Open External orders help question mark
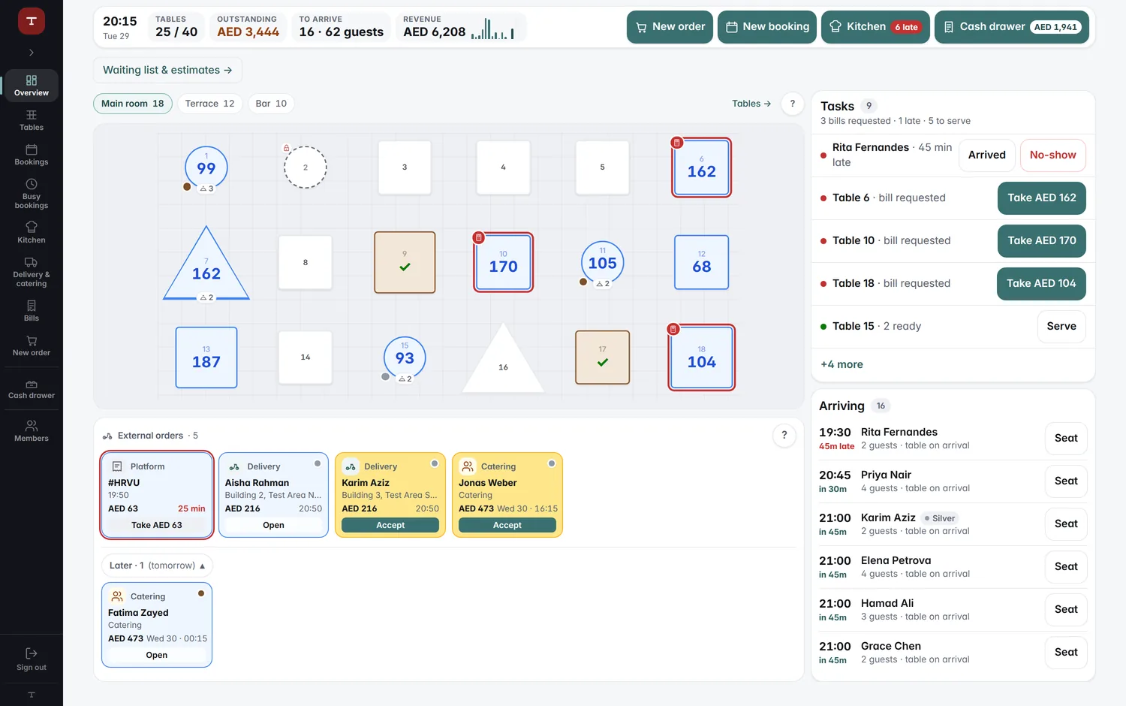The width and height of the screenshot is (1126, 706). click(784, 435)
